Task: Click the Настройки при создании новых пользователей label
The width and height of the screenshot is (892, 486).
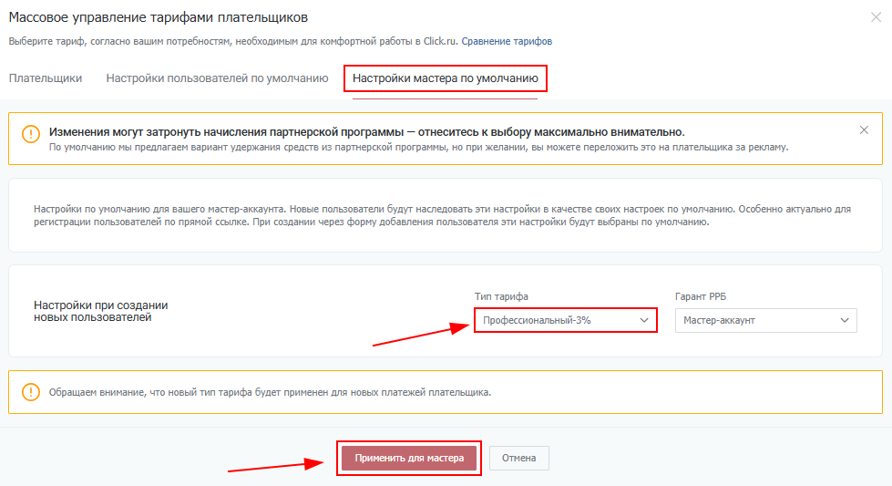Action: (x=100, y=312)
